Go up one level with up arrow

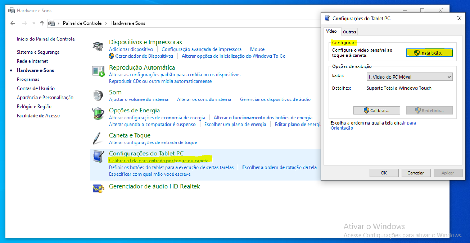click(x=42, y=23)
